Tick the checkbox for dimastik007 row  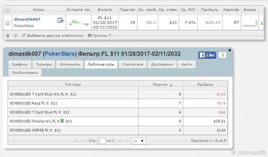click(x=8, y=23)
